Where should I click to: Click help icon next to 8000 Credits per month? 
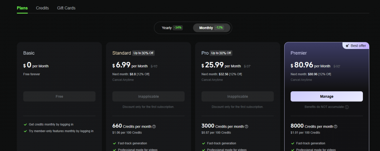pyautogui.click(x=335, y=127)
